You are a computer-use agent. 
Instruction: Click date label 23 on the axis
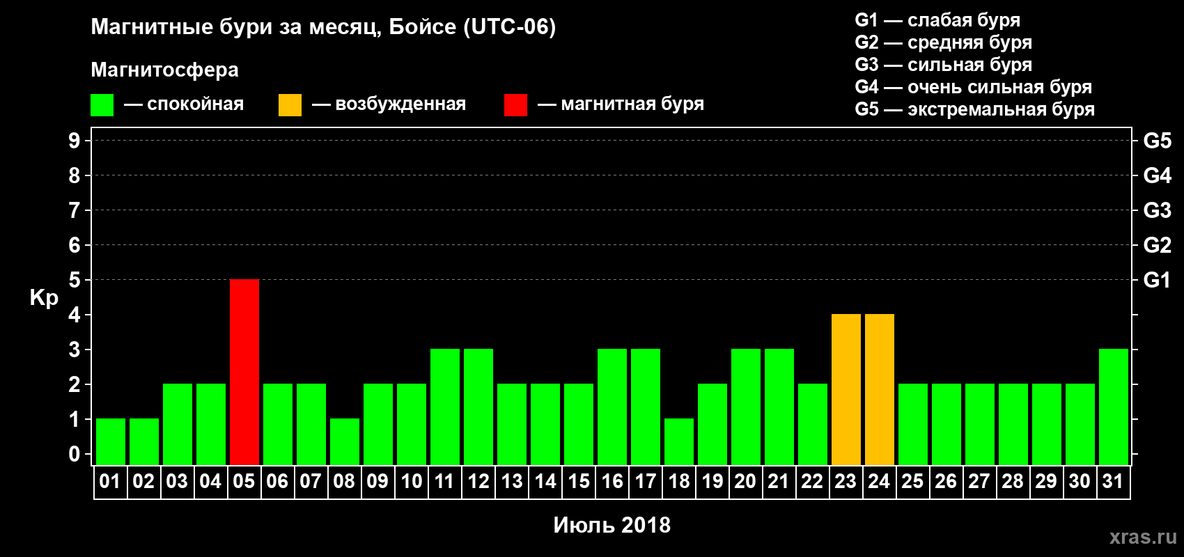846,481
